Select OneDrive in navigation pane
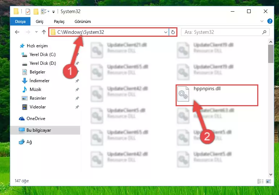 (x=32, y=119)
